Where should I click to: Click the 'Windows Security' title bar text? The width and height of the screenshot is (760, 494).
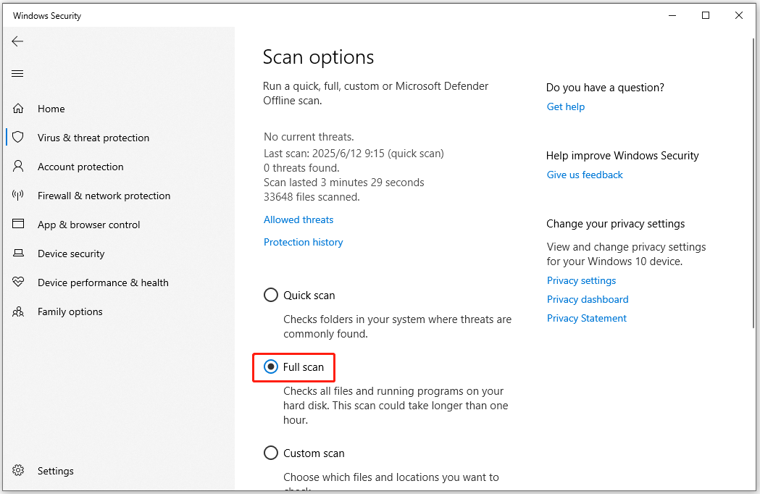(47, 15)
